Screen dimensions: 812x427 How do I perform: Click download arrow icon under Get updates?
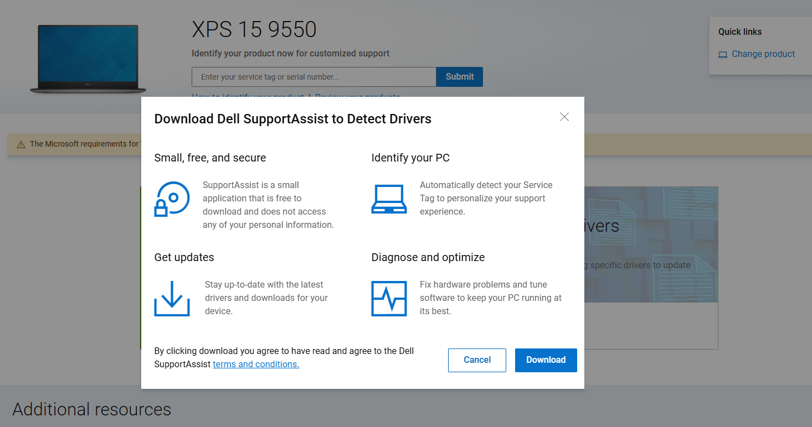point(172,299)
